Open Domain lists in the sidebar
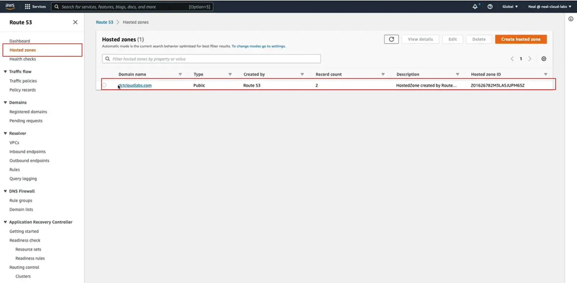This screenshot has height=283, width=577. tap(21, 210)
